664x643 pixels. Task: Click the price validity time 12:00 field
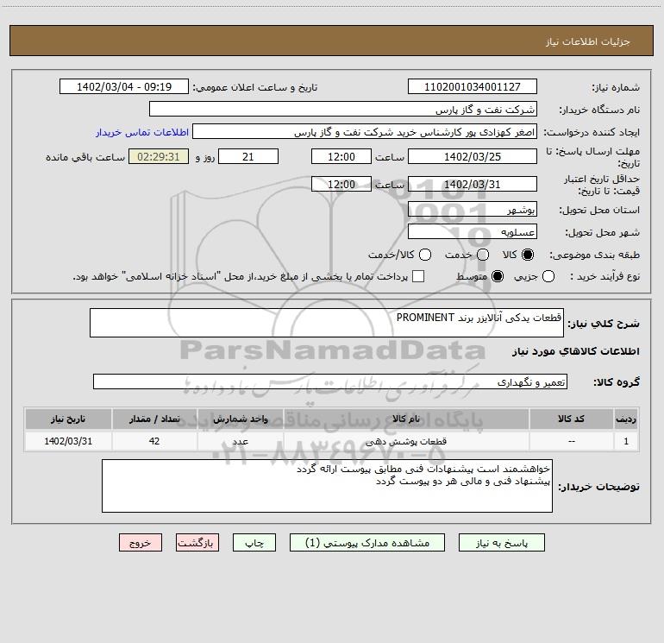coord(341,184)
